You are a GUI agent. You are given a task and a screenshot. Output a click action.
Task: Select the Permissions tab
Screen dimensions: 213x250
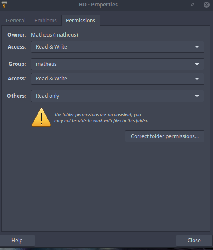coord(81,21)
